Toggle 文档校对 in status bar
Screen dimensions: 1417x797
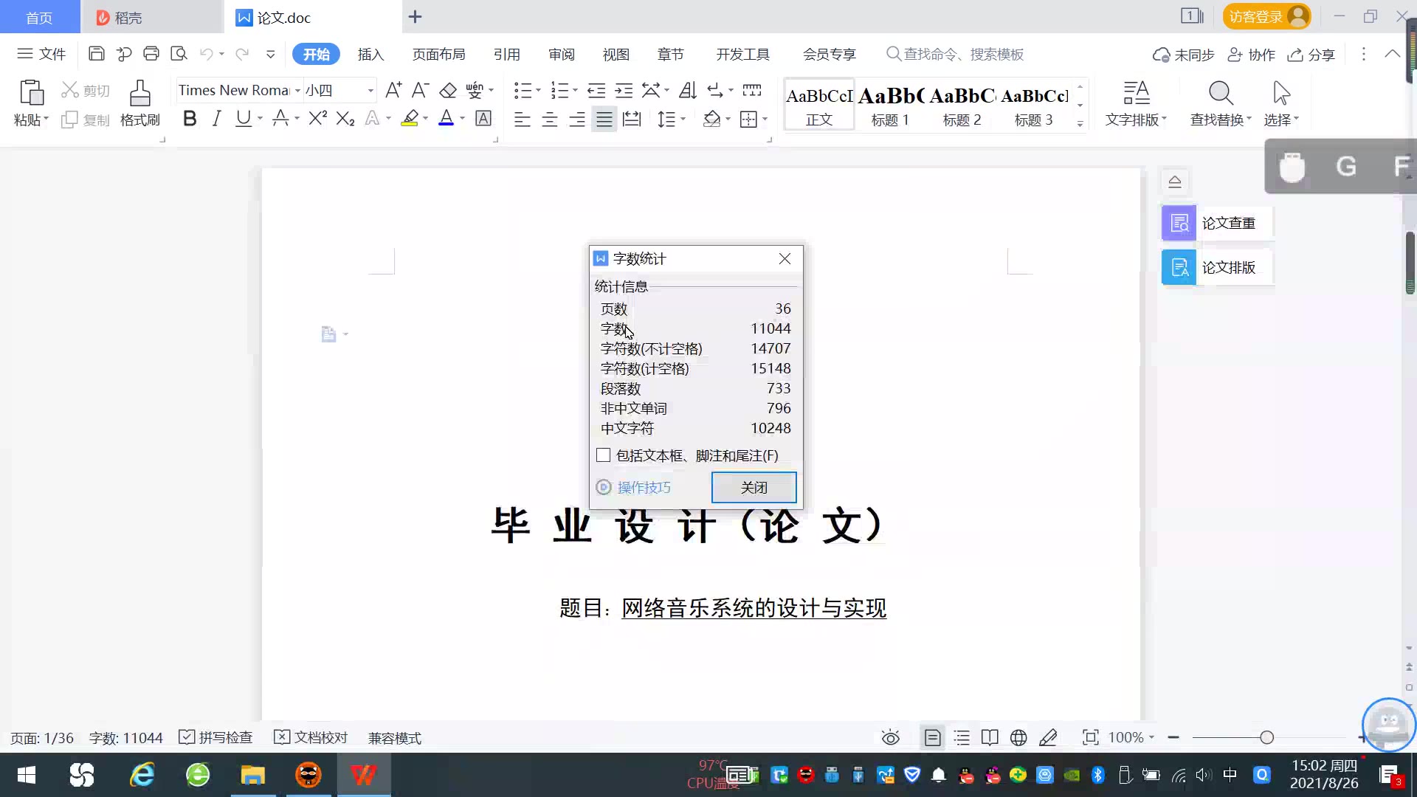[311, 738]
